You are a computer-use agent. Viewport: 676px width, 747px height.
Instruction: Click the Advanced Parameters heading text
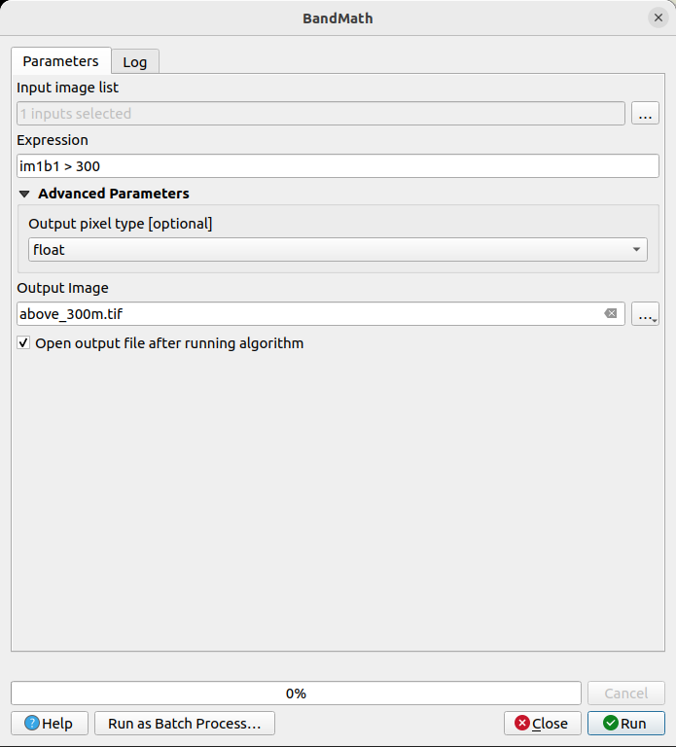tap(113, 194)
